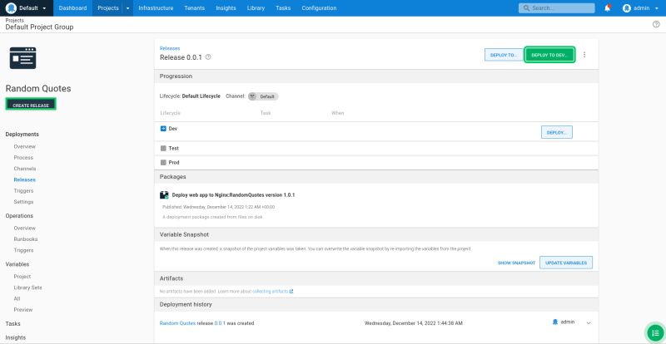Image resolution: width=666 pixels, height=344 pixels.
Task: Click the Deploy To... button
Action: coord(504,55)
